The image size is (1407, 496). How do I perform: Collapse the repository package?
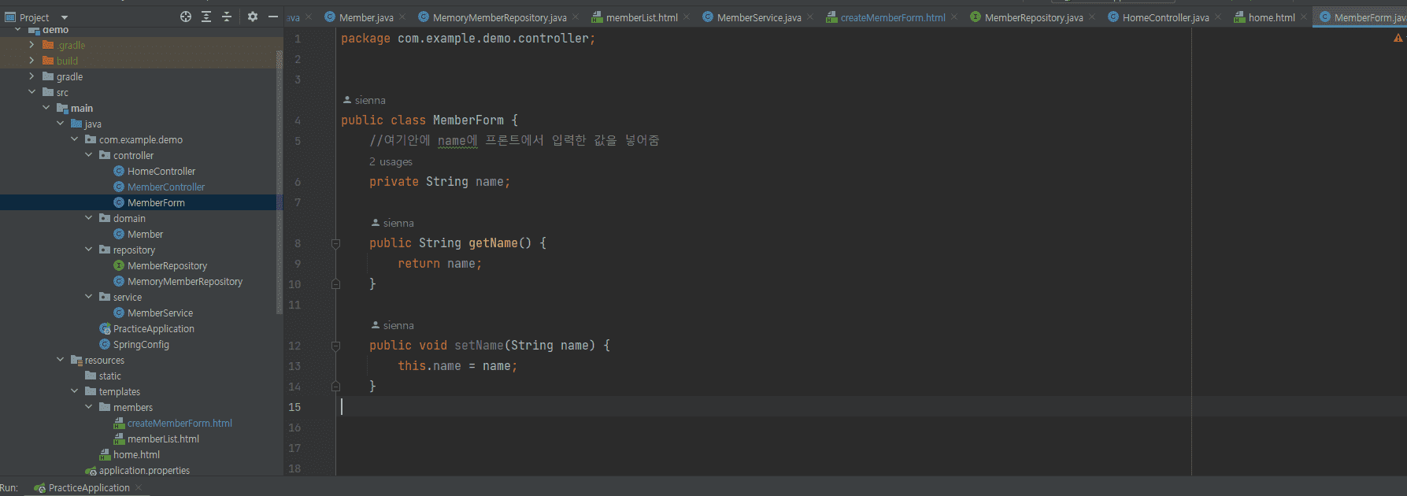pyautogui.click(x=88, y=250)
